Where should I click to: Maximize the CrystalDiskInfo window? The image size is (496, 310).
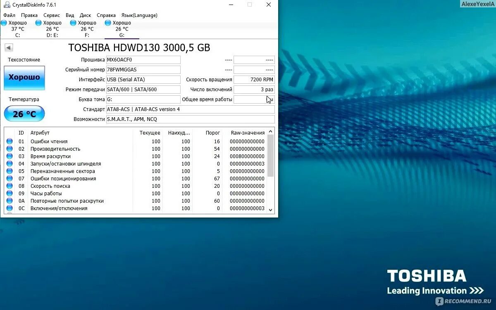coord(250,5)
